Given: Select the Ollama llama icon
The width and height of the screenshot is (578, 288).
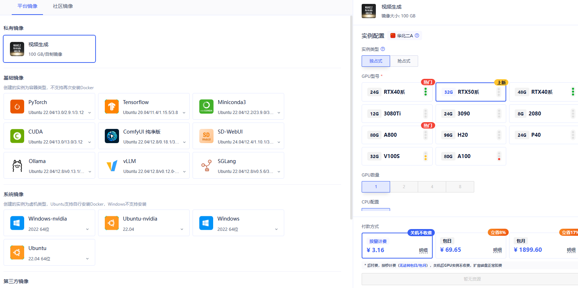Looking at the screenshot, I should [17, 165].
